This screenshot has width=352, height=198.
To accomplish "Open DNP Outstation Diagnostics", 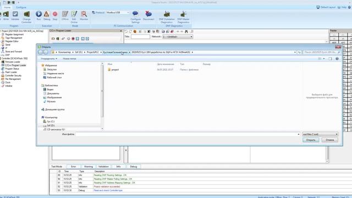I will point(167,17).
